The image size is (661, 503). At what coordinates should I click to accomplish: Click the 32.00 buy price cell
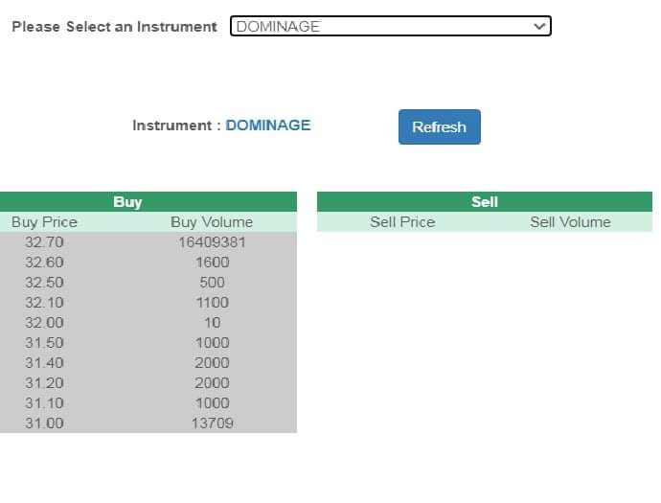pos(44,323)
